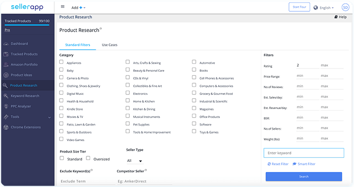354x187 pixels.
Task: Click the BSR max field
Action: coord(332,118)
